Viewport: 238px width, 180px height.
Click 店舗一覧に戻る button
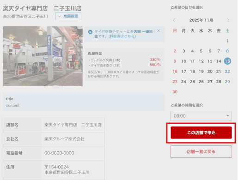tap(201, 152)
